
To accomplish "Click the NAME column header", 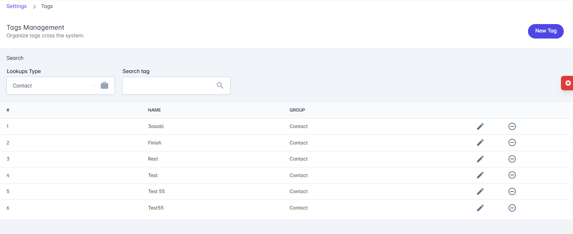I will coord(154,110).
